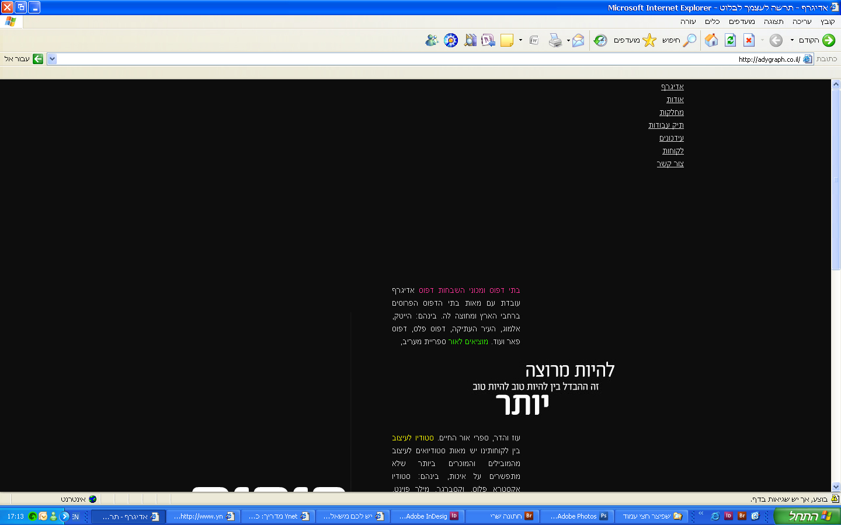The width and height of the screenshot is (841, 525).
Task: Click the scrollbar up arrow
Action: (836, 85)
